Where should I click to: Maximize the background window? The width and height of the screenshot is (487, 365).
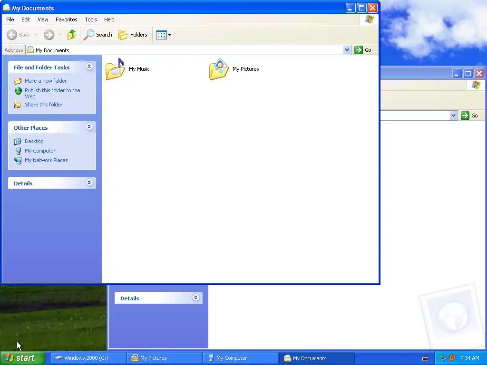tap(468, 74)
